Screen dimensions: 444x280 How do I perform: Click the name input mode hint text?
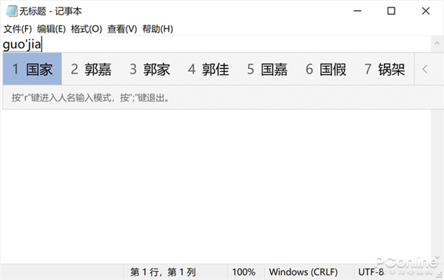coord(90,98)
